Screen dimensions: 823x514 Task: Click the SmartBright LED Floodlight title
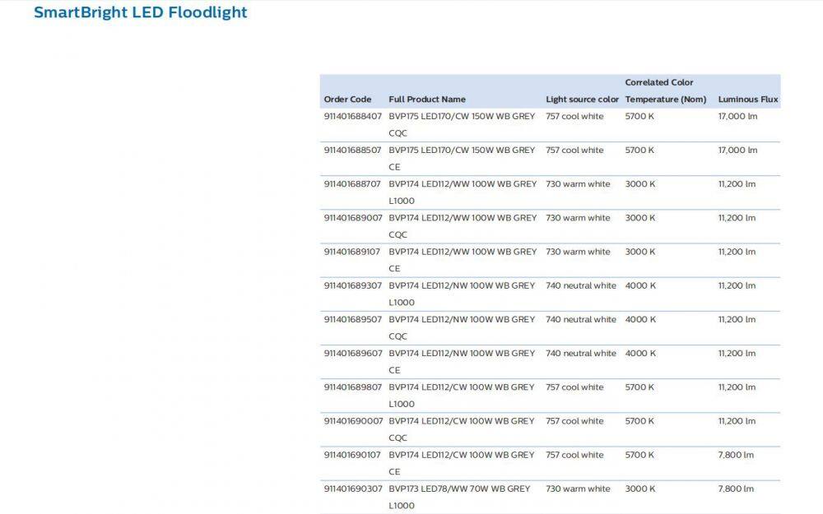click(x=141, y=12)
